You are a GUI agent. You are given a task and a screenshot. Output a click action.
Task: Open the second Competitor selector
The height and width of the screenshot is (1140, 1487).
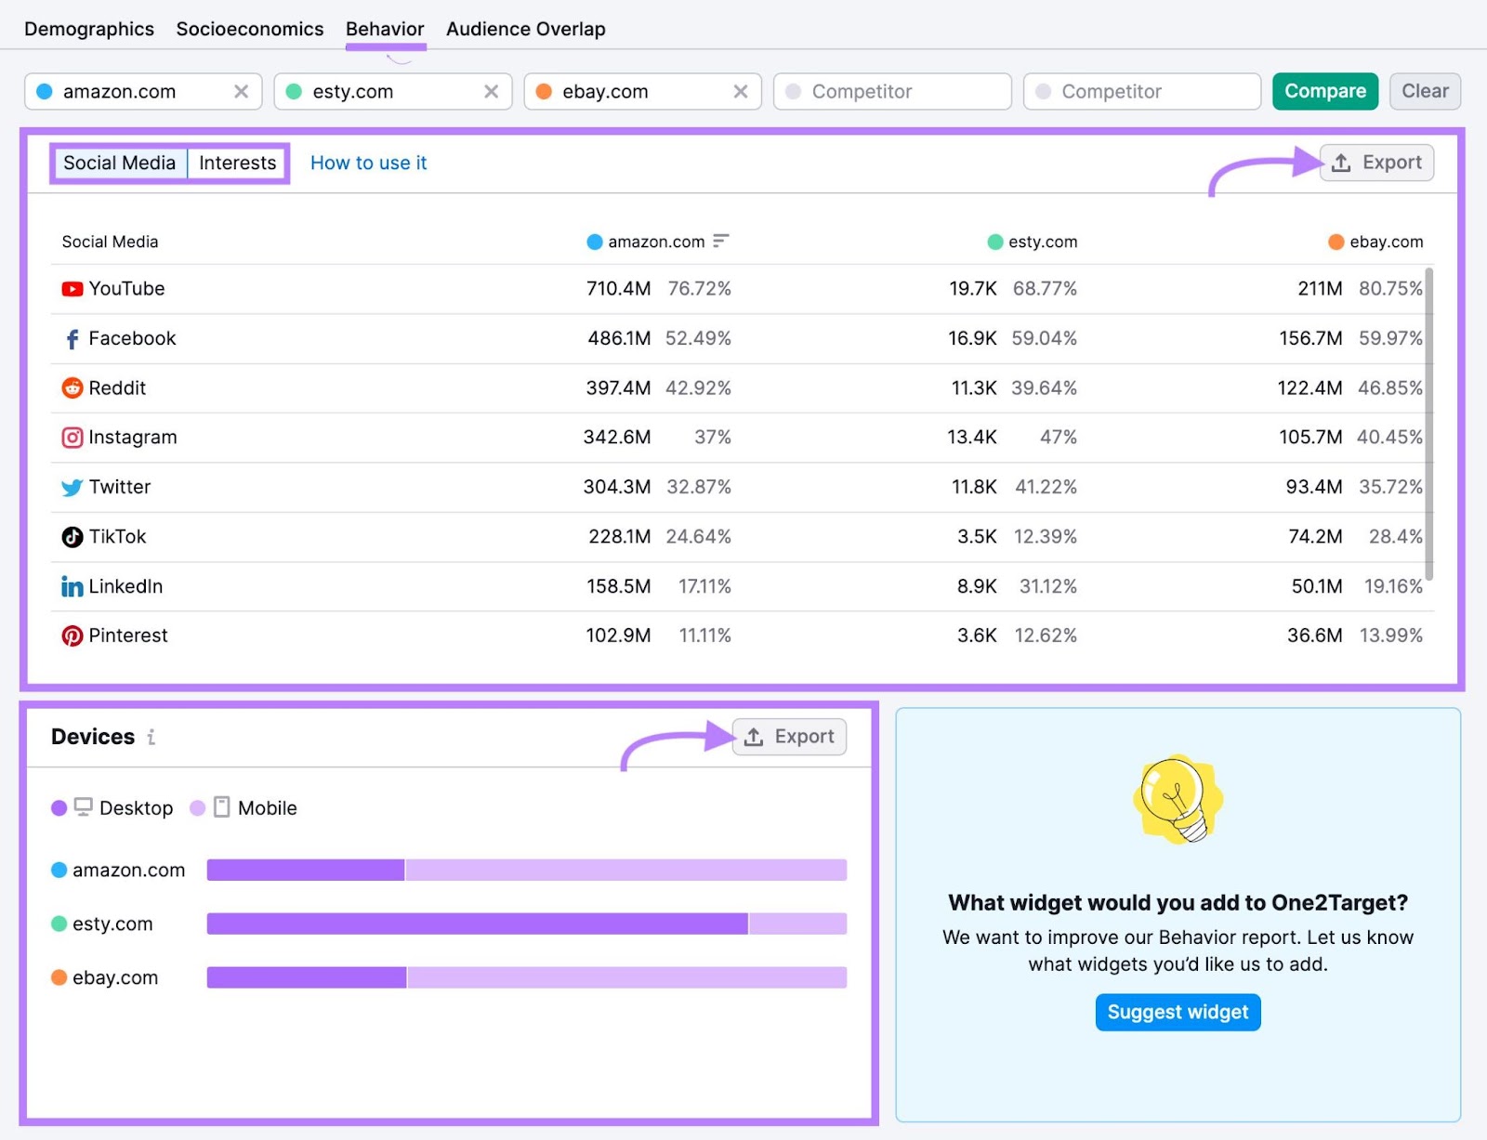[1141, 91]
